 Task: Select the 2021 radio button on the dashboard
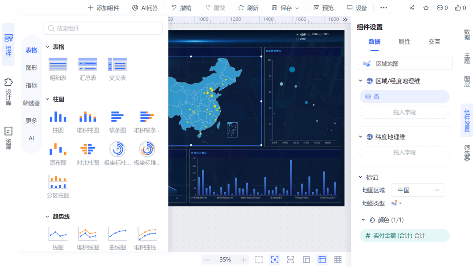pyautogui.click(x=321, y=34)
